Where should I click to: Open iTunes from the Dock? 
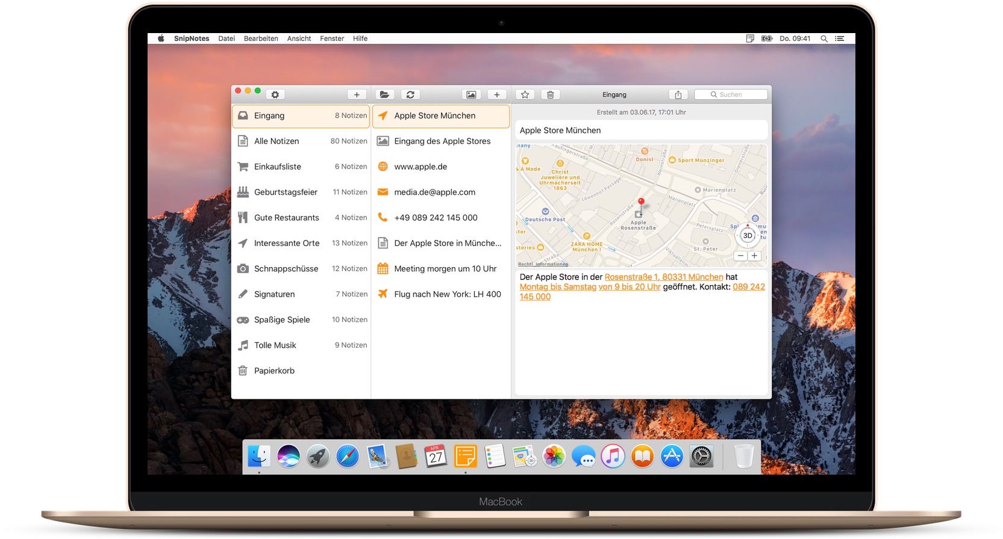(613, 457)
